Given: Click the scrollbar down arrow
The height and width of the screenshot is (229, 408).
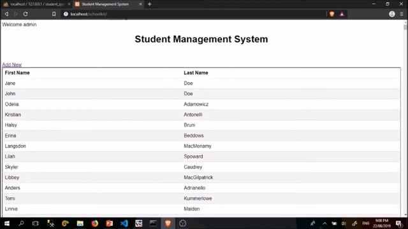Looking at the screenshot, I should [405, 215].
